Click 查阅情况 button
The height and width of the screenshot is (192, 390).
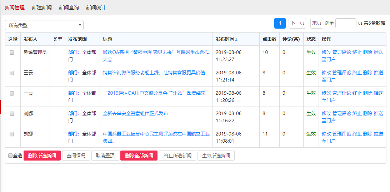pyautogui.click(x=76, y=156)
